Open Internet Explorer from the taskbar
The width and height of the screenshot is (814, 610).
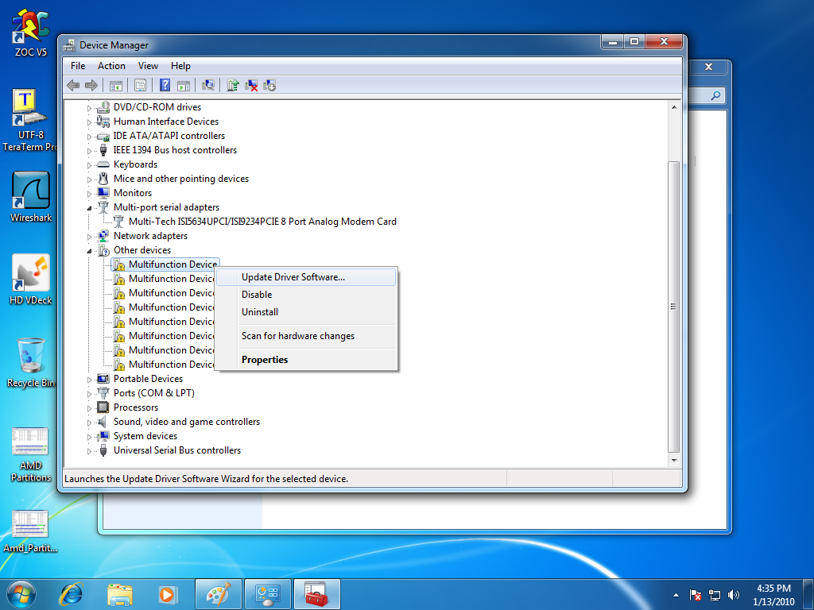point(73,593)
